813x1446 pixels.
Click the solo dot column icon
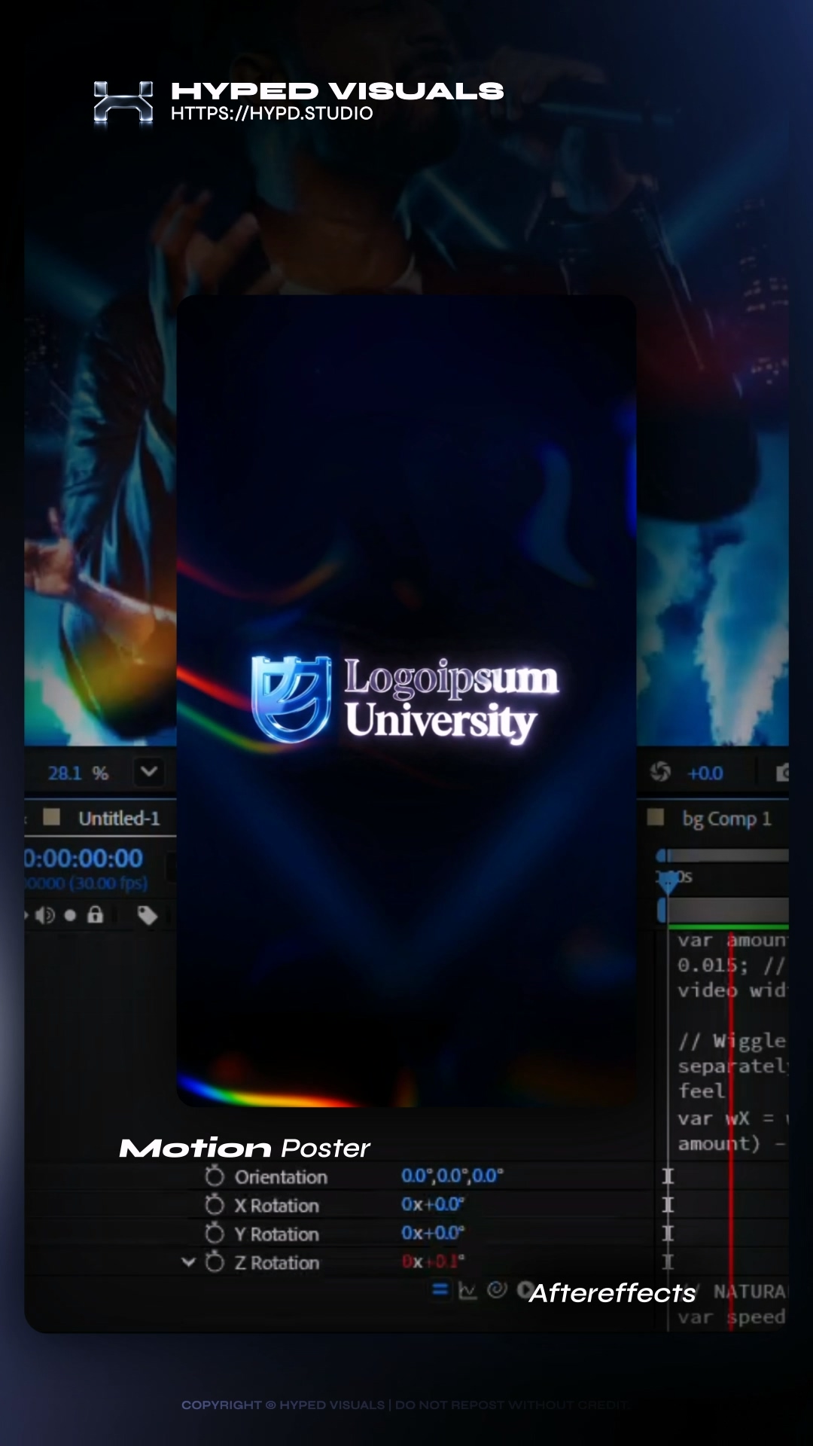[x=70, y=915]
